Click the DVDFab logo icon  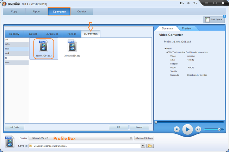[4, 4]
